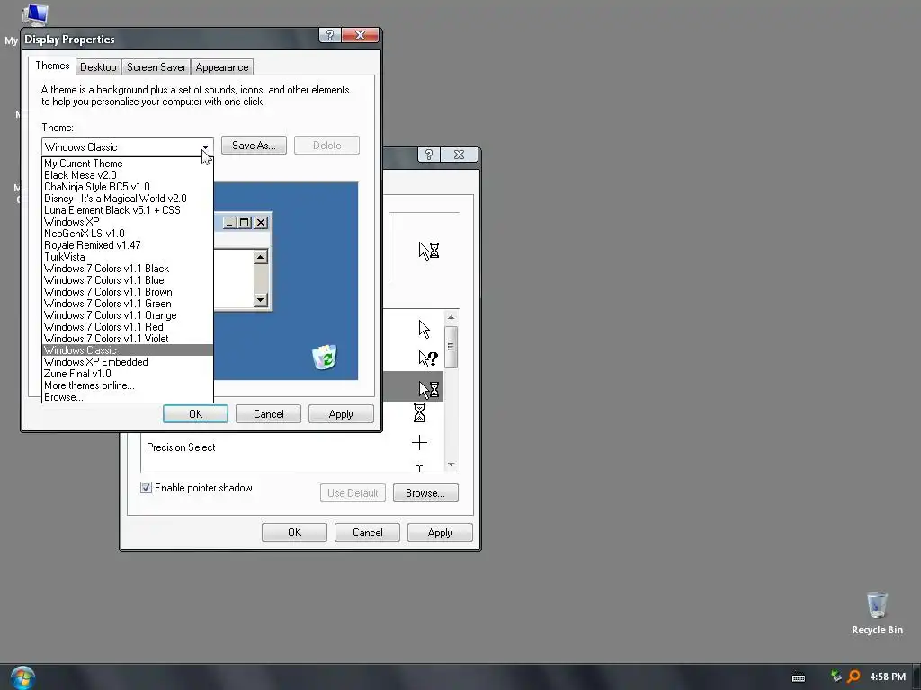Click the preview window maximize icon
The width and height of the screenshot is (921, 690).
pyautogui.click(x=245, y=223)
